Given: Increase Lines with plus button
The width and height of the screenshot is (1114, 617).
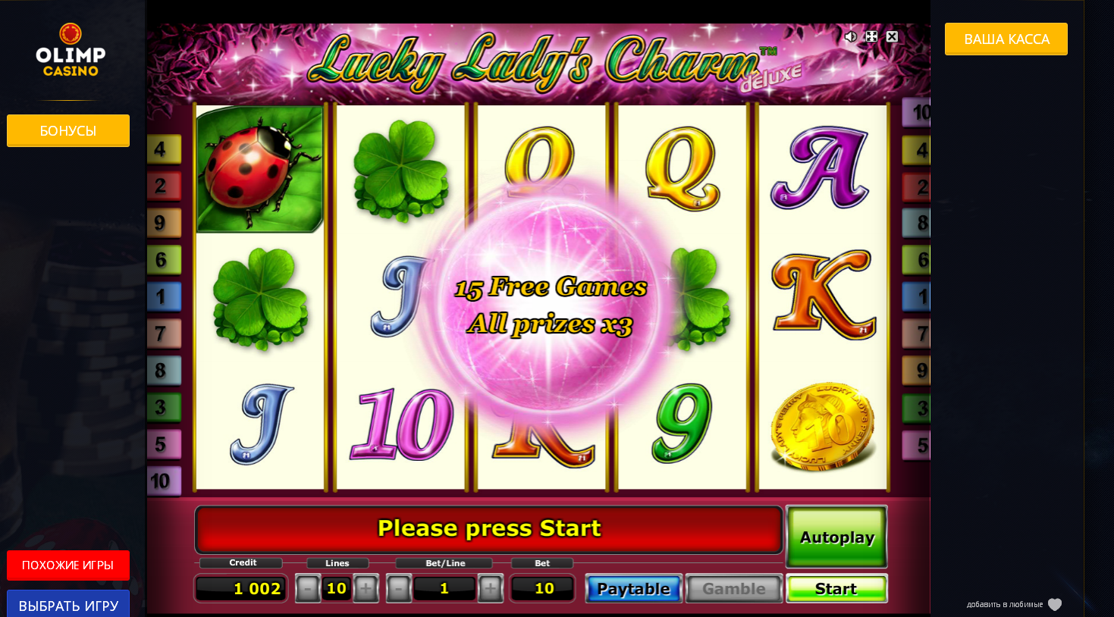Looking at the screenshot, I should pos(366,589).
